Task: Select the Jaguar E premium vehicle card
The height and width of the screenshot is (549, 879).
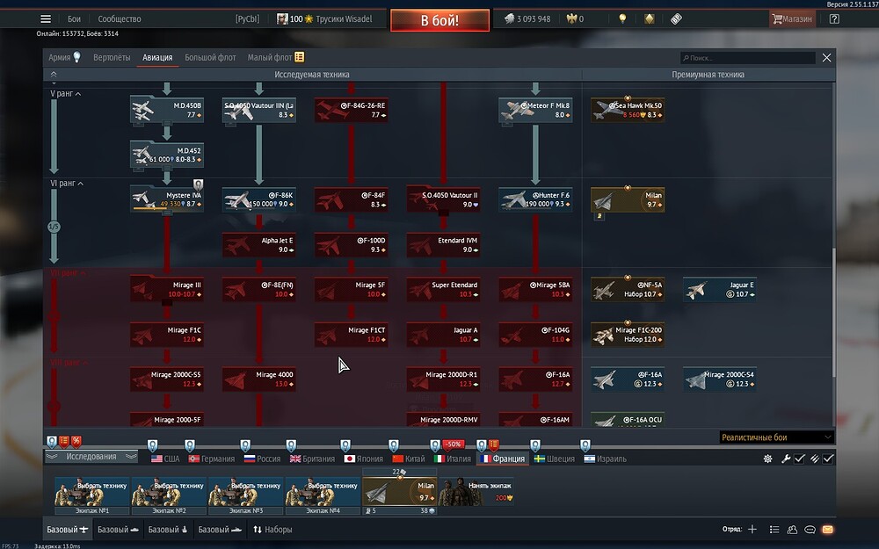Action: pyautogui.click(x=720, y=290)
